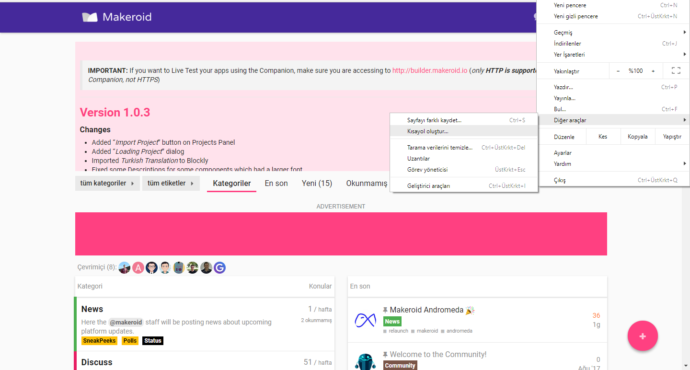The image size is (690, 370).
Task: Switch to the Okunmamış tab
Action: tap(367, 183)
